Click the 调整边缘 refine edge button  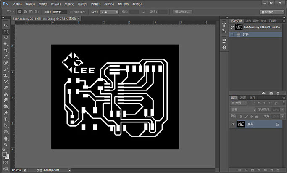point(182,12)
